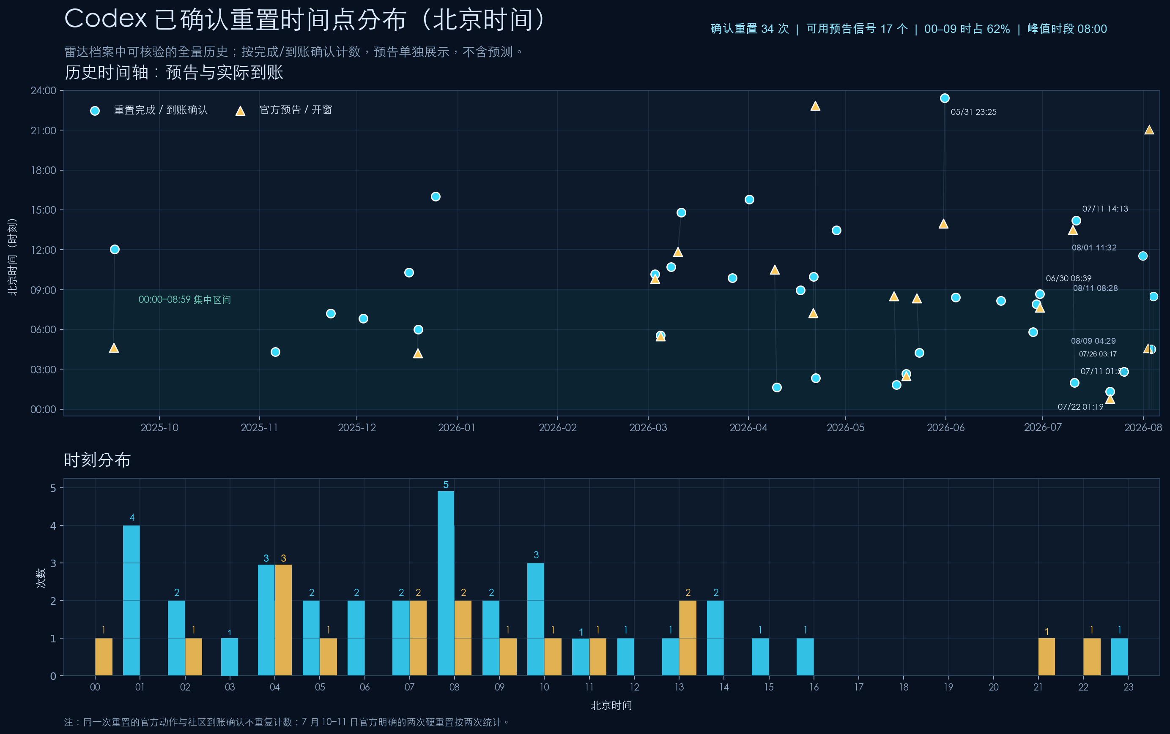Click the date label 08/11 08:28
1170x734 pixels.
pos(1095,288)
